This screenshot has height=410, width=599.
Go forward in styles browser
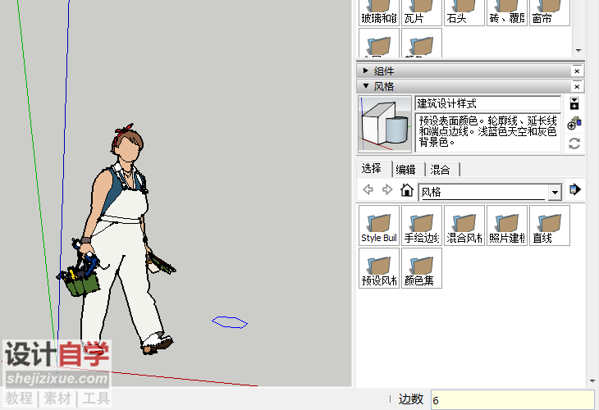[x=387, y=189]
